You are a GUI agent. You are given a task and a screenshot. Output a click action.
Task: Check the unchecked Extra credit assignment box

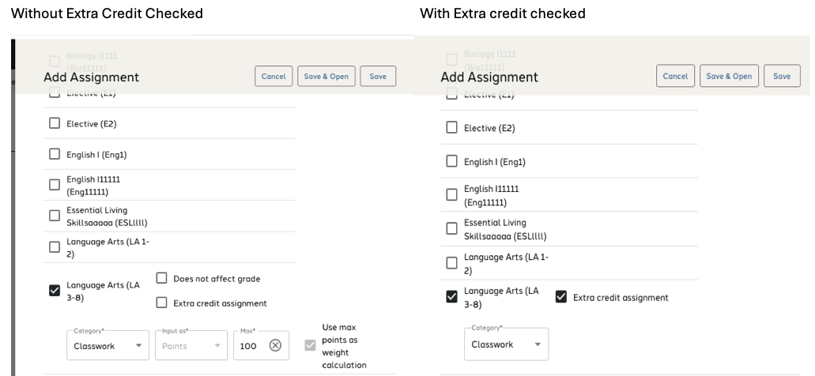click(x=162, y=303)
